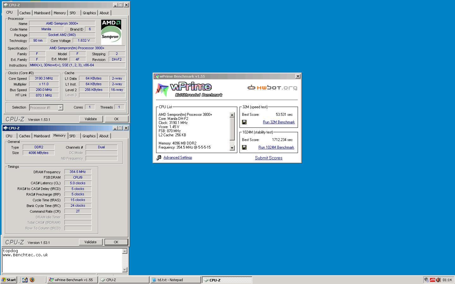Open Caches tab in lower CPU-Z window
Viewport: 455px width, 284px height.
(24, 136)
